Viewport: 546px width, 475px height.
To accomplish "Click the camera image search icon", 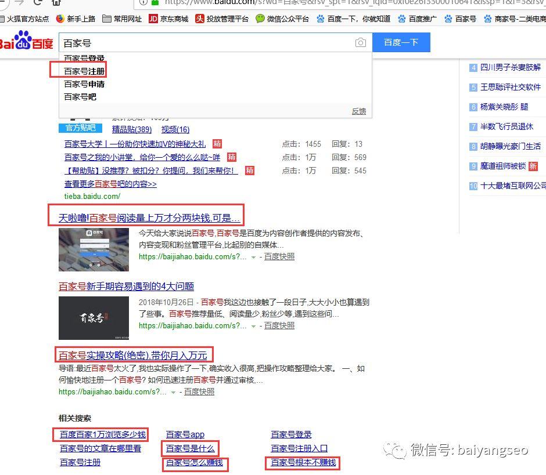I will [360, 42].
